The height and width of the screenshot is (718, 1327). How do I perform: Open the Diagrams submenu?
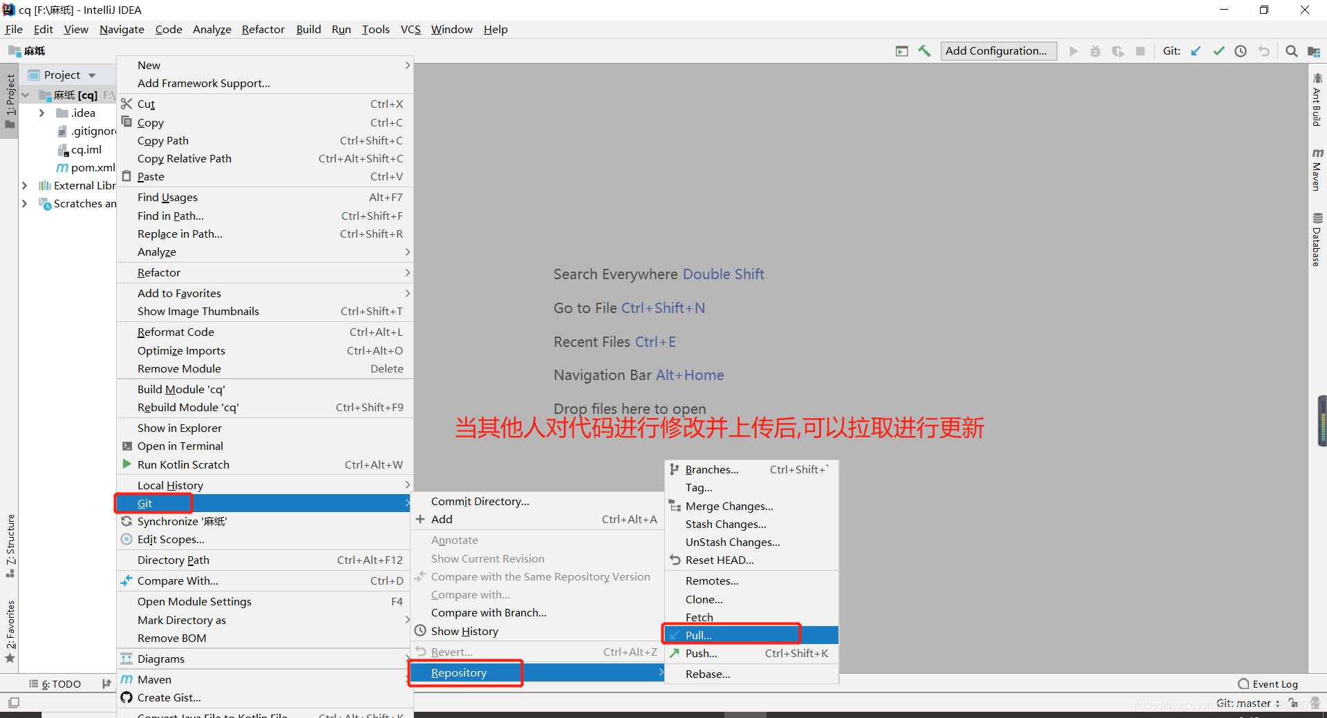coord(265,659)
